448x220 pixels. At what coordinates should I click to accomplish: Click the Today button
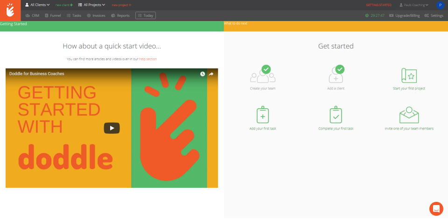pyautogui.click(x=146, y=15)
